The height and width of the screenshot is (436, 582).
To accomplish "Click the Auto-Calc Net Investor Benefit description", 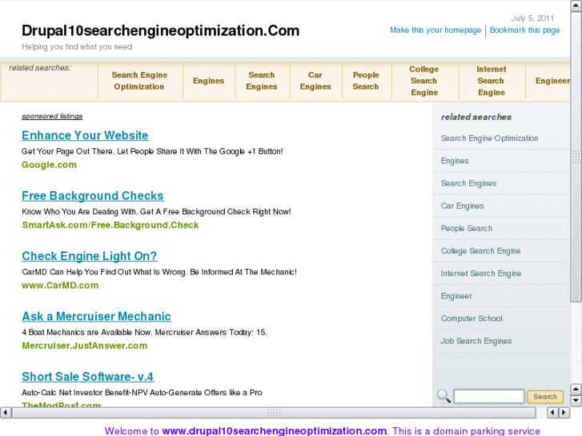I will click(x=142, y=393).
